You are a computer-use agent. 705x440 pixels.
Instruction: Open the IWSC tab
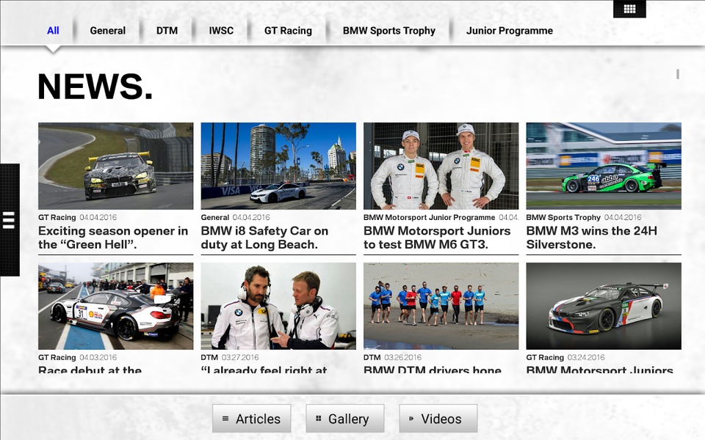[221, 31]
